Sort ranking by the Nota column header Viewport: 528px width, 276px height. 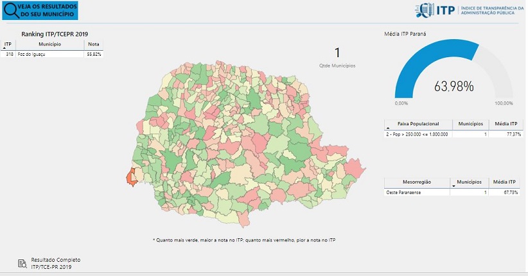coord(93,44)
